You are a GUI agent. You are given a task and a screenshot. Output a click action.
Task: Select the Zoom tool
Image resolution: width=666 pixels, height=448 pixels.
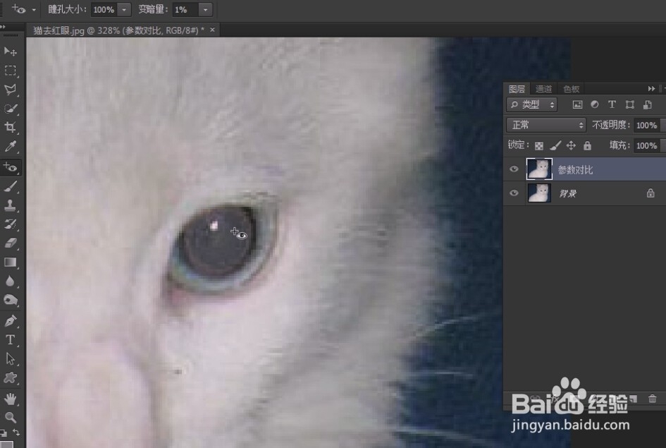[x=10, y=418]
